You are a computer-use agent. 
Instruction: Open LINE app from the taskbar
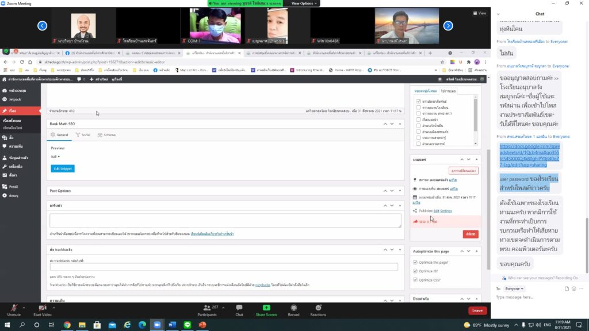click(x=188, y=325)
